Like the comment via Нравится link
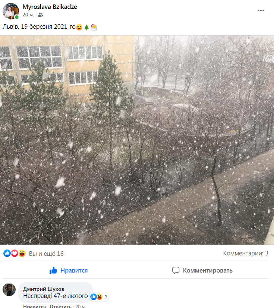This screenshot has height=308, width=274. [34, 306]
